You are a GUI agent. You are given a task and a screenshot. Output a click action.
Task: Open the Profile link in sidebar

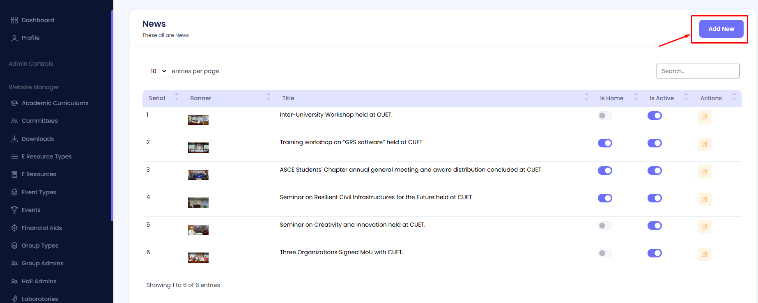[x=30, y=38]
